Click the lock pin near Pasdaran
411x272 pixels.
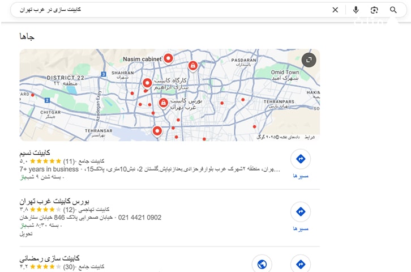coord(193,66)
